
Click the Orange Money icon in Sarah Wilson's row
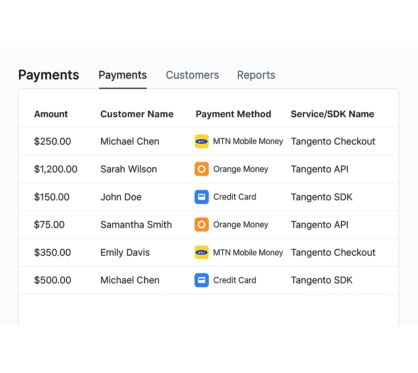202,169
